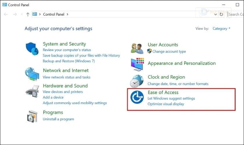Click Change account type link

[x=169, y=51]
